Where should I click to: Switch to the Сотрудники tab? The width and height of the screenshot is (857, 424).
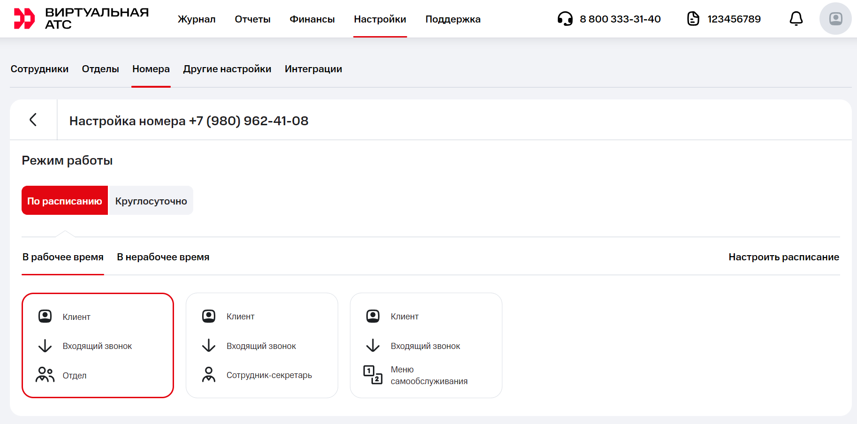pyautogui.click(x=39, y=69)
